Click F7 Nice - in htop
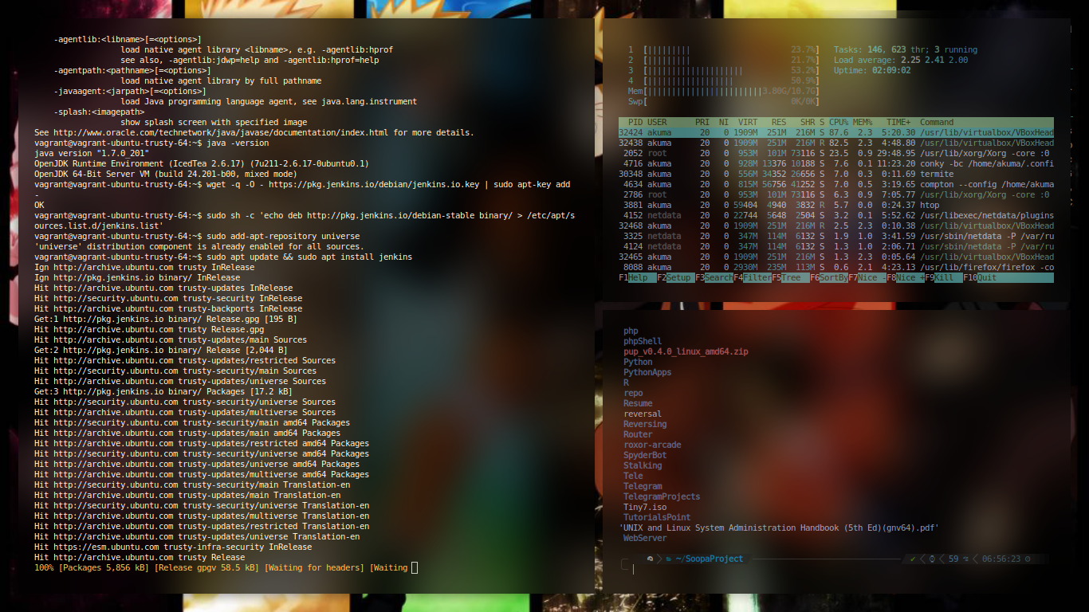 point(867,278)
